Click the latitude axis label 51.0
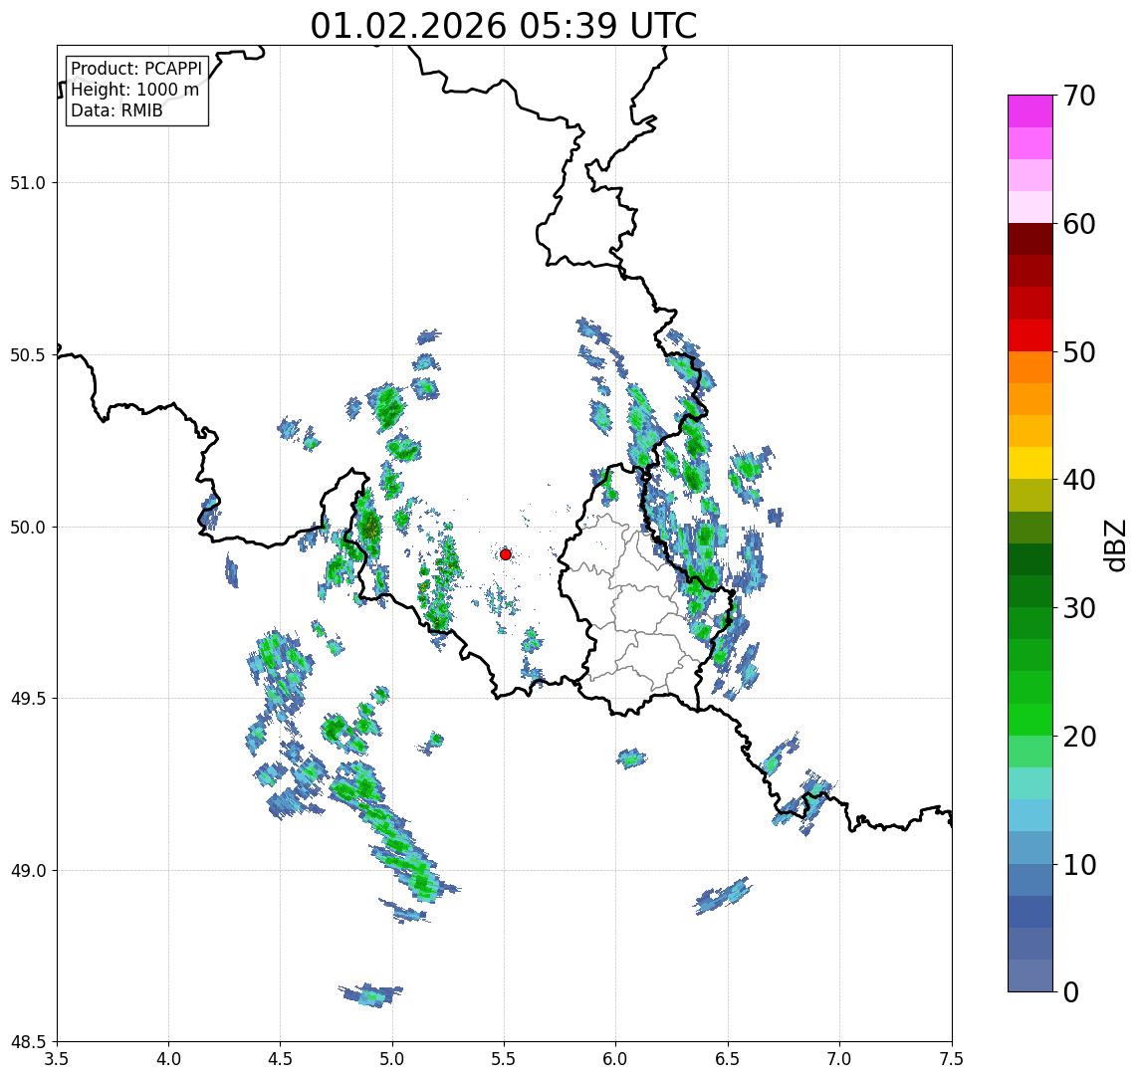The image size is (1140, 1079). coord(28,183)
